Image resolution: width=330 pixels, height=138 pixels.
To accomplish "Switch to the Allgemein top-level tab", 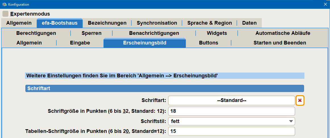I will coord(19,23).
